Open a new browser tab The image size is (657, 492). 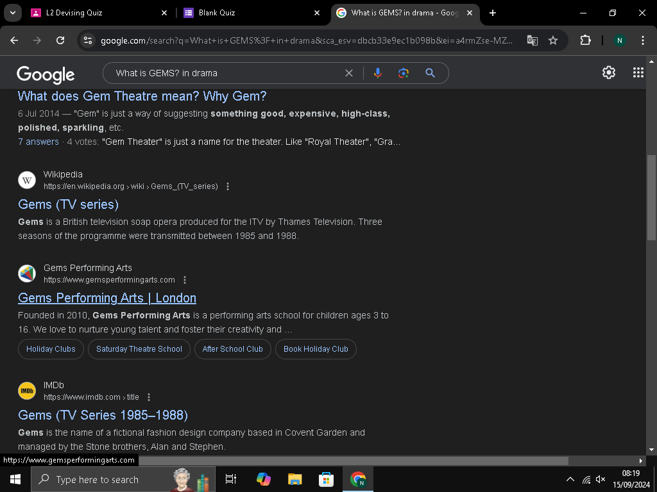coord(493,13)
